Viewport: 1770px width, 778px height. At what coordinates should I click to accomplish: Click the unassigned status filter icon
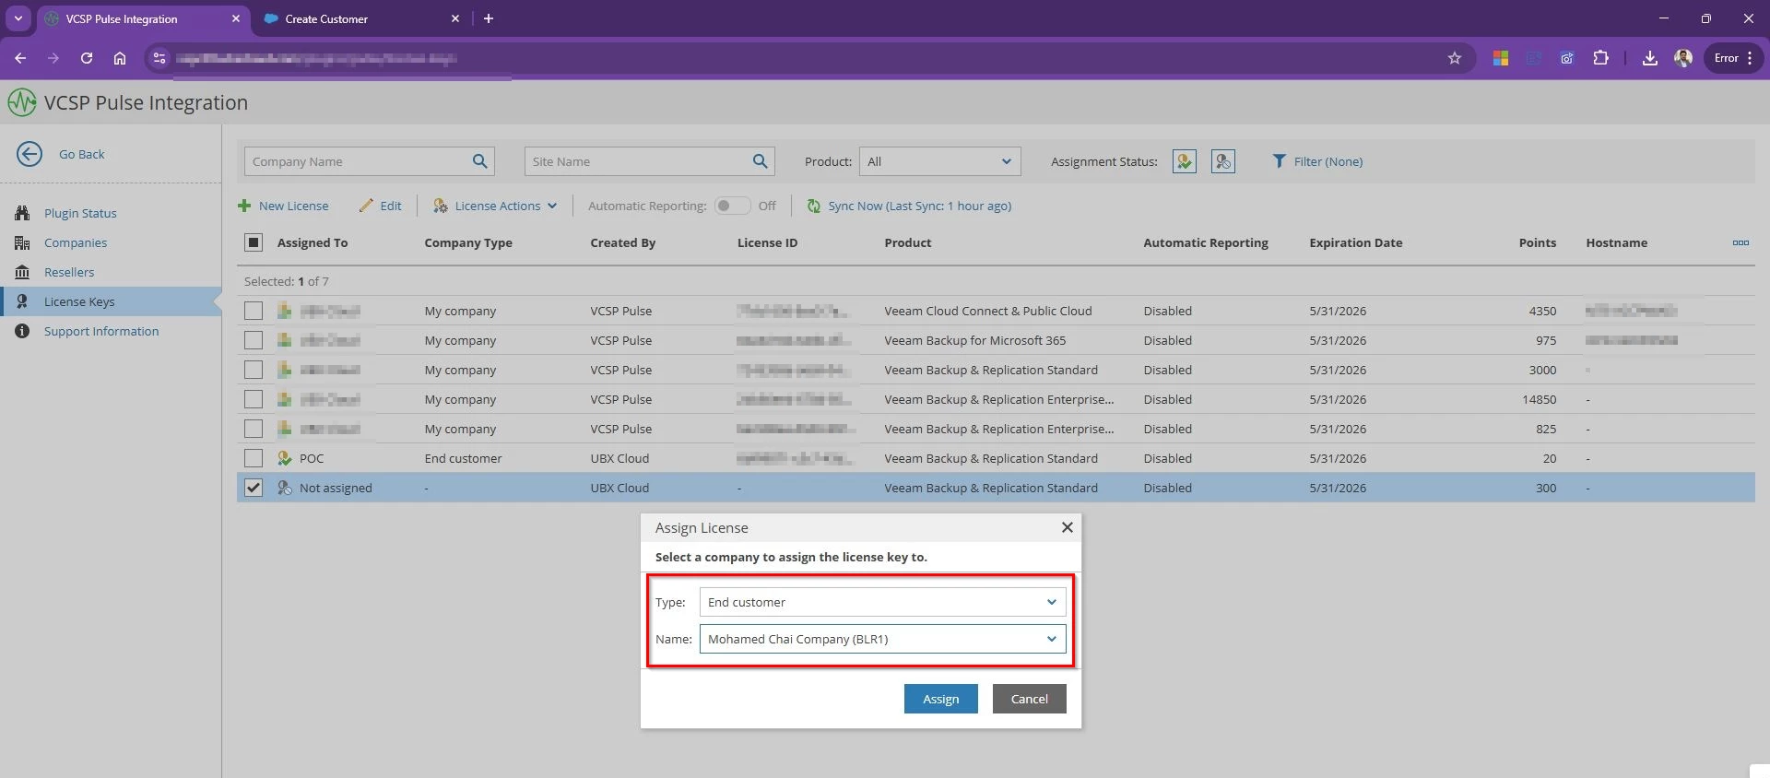(1222, 161)
